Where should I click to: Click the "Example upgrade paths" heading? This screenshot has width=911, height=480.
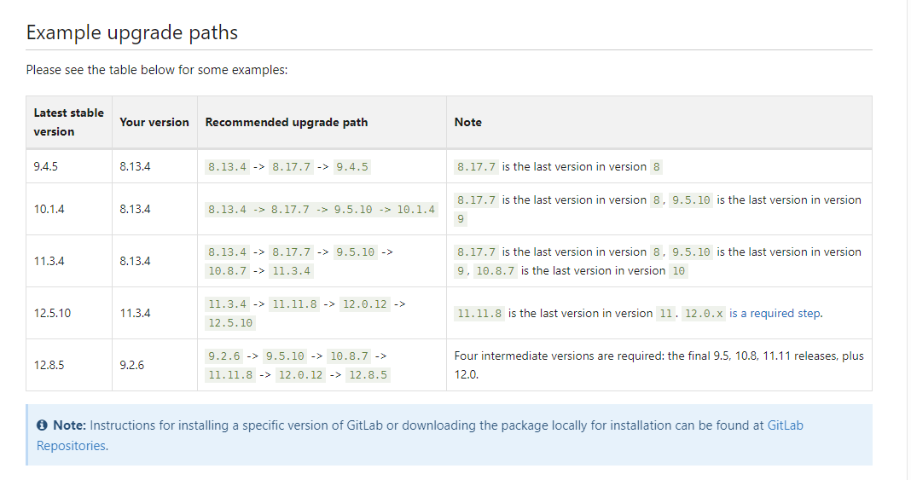(132, 32)
